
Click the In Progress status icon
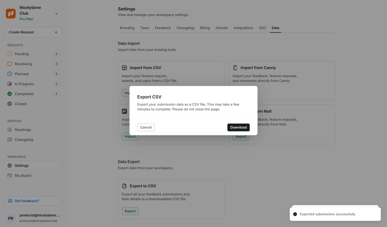(x=10, y=84)
